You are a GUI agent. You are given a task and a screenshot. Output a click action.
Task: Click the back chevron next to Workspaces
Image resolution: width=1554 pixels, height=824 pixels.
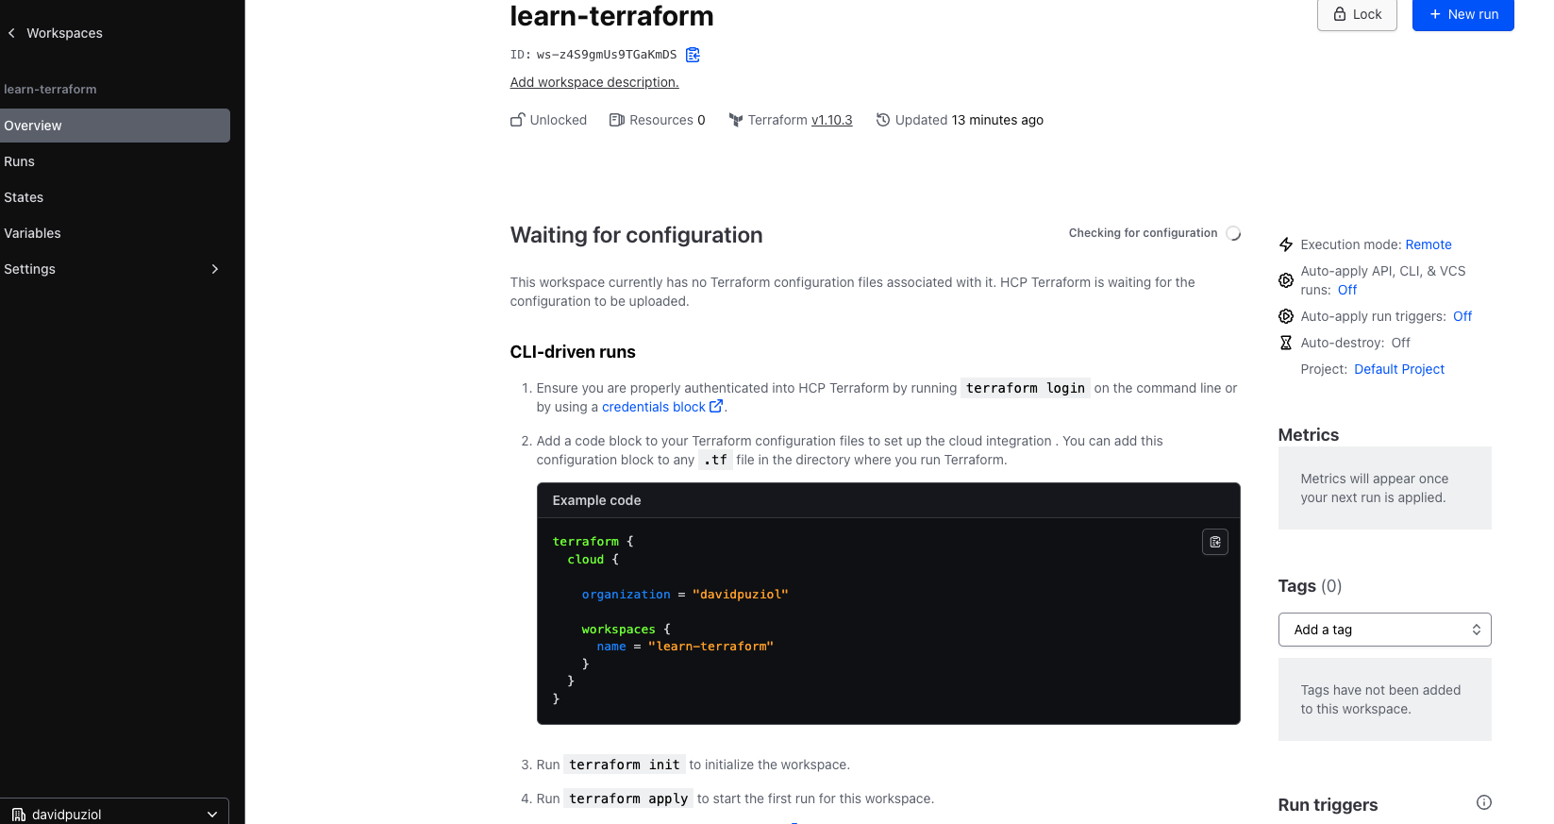(x=11, y=33)
